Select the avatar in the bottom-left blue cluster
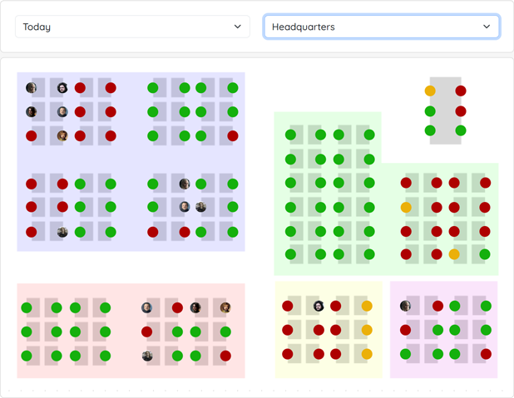The width and height of the screenshot is (514, 398). 62,232
